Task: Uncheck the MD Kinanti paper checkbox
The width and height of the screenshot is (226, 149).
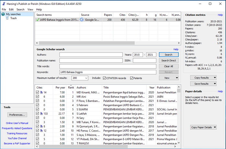Action: (x=38, y=92)
